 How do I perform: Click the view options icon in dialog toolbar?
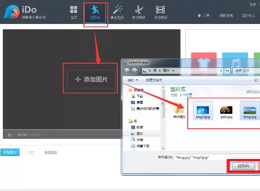(x=256, y=80)
